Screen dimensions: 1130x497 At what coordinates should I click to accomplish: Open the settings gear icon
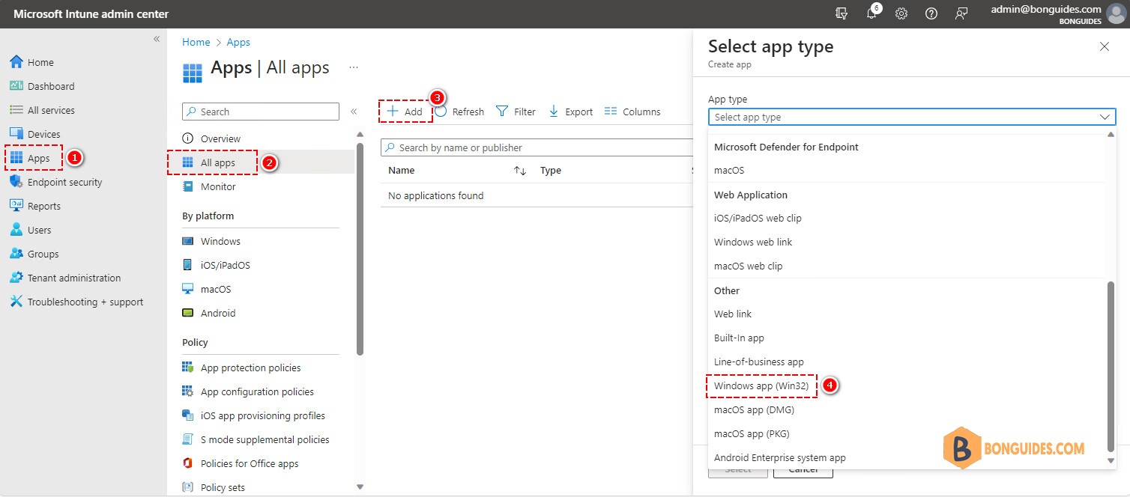click(901, 13)
